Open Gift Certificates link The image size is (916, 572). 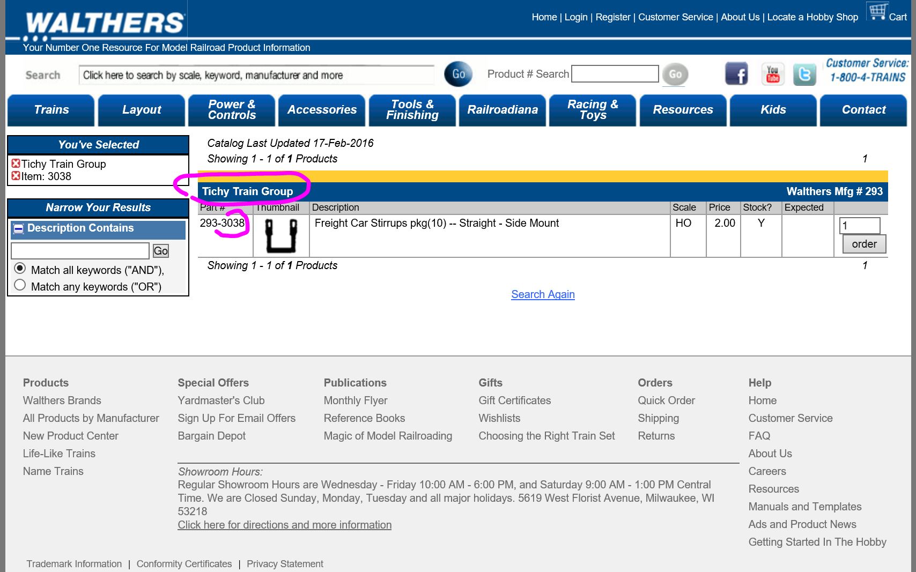click(x=515, y=400)
